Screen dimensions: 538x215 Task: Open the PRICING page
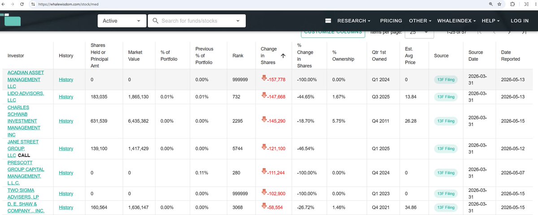391,21
